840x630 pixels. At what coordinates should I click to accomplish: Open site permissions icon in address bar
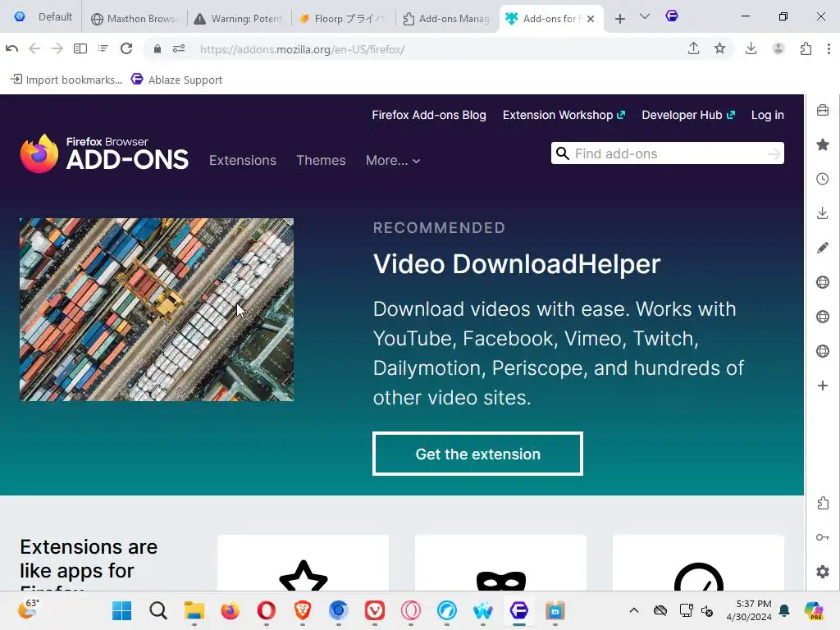coord(179,48)
